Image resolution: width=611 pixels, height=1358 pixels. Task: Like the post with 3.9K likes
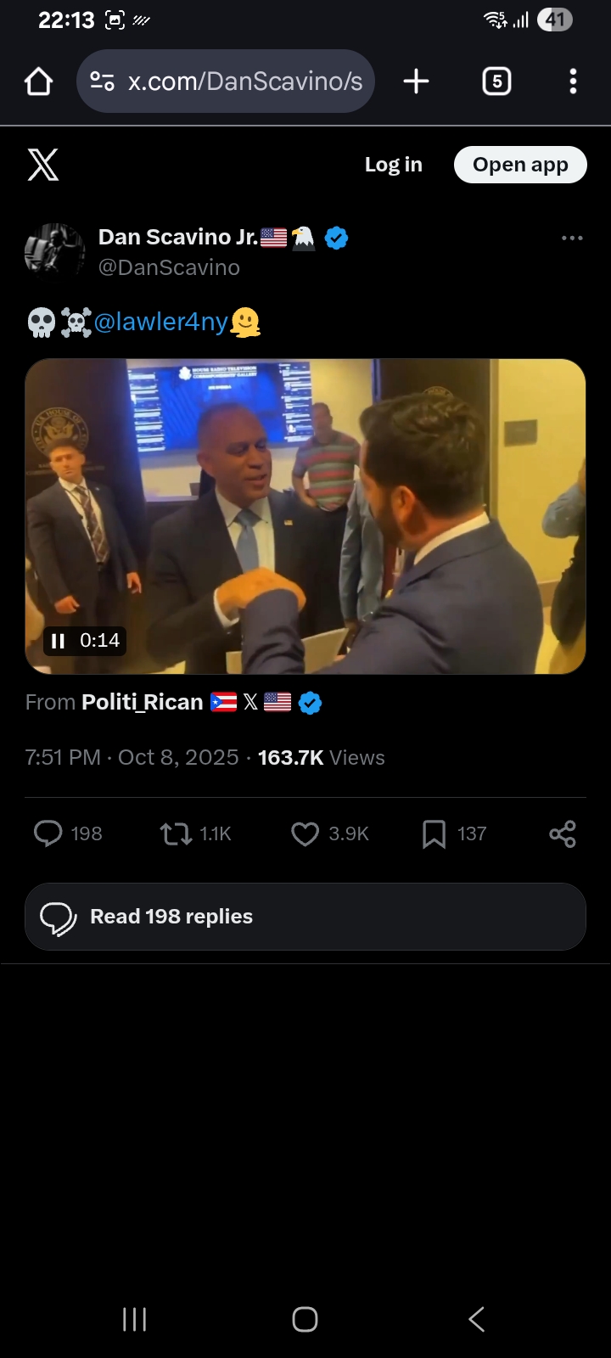305,833
